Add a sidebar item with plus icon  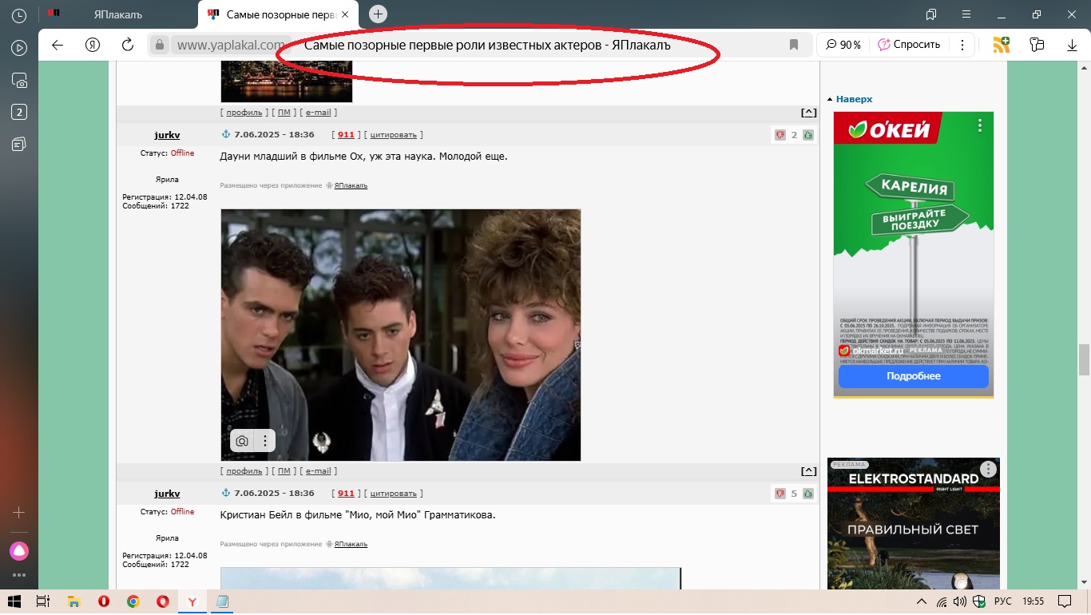click(x=19, y=512)
